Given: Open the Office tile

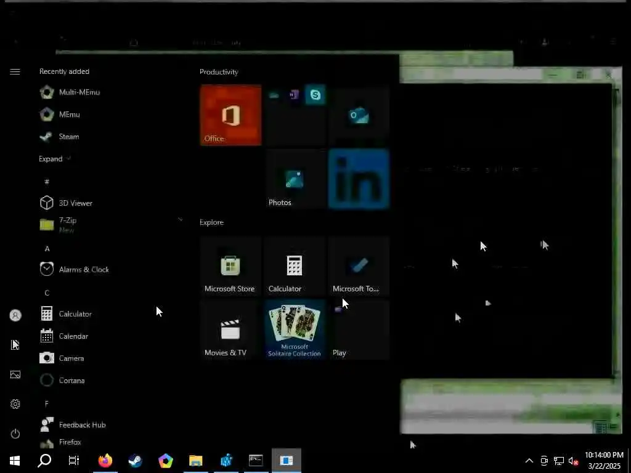Looking at the screenshot, I should coord(230,115).
